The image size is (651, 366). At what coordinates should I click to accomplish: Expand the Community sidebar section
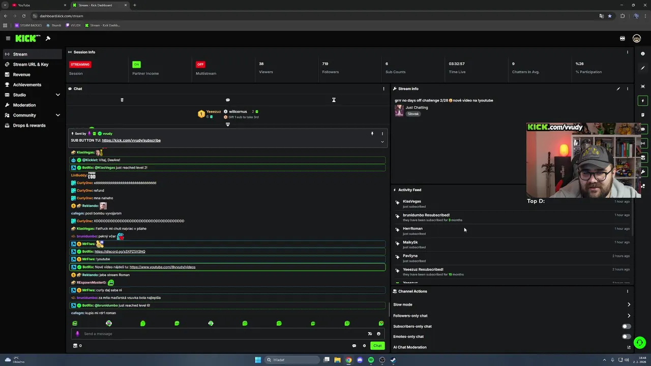(32, 115)
